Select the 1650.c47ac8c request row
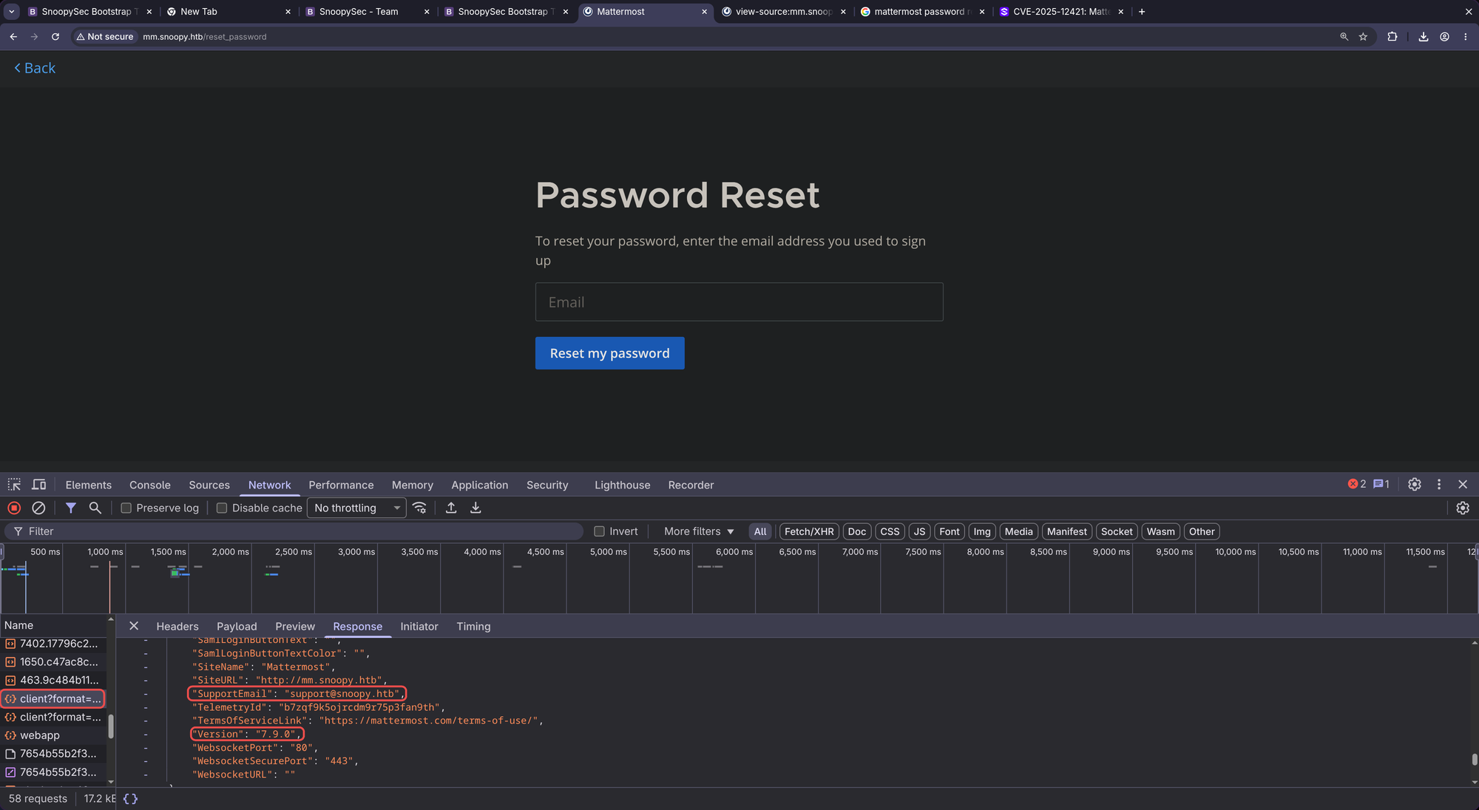The width and height of the screenshot is (1479, 810). (53, 661)
